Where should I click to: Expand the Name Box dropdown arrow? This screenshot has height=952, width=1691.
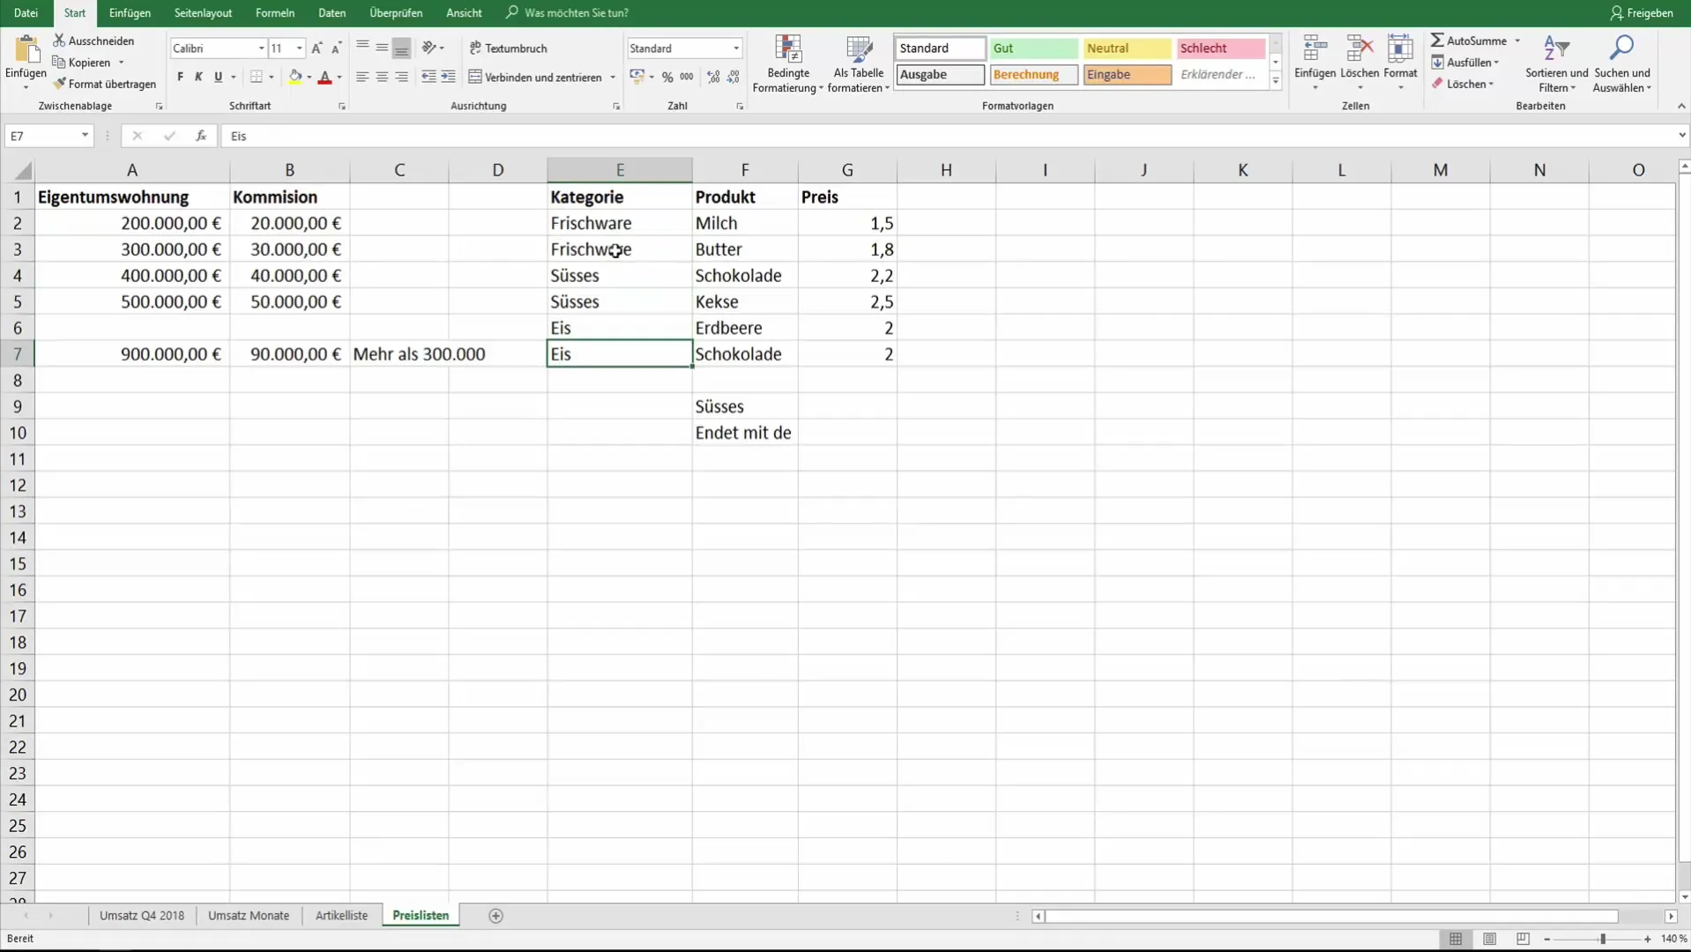tap(85, 136)
